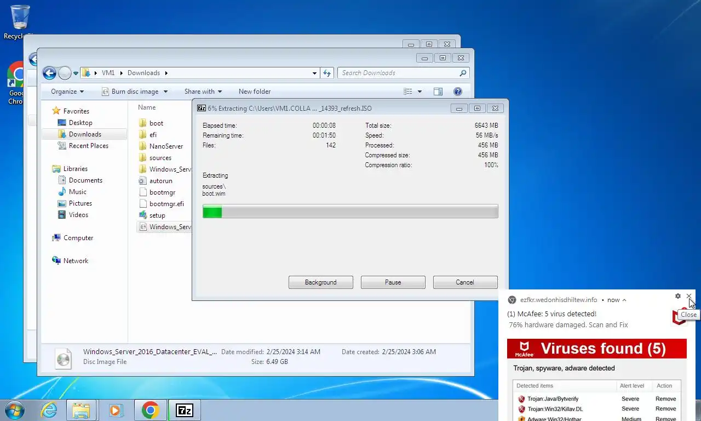The width and height of the screenshot is (701, 421).
Task: Click Burn disc image in toolbar
Action: (x=135, y=92)
